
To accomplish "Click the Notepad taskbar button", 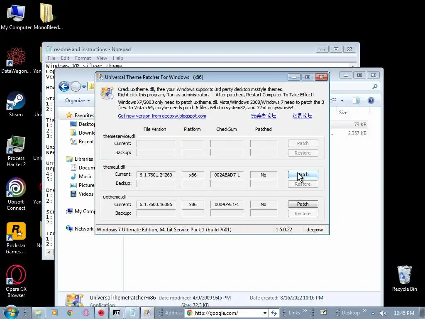I will [x=132, y=313].
